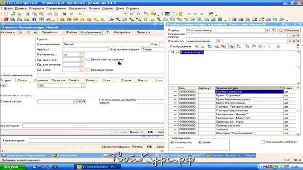The image size is (303, 170).
Task: Open the Отчеты menu
Action: [x=94, y=8]
